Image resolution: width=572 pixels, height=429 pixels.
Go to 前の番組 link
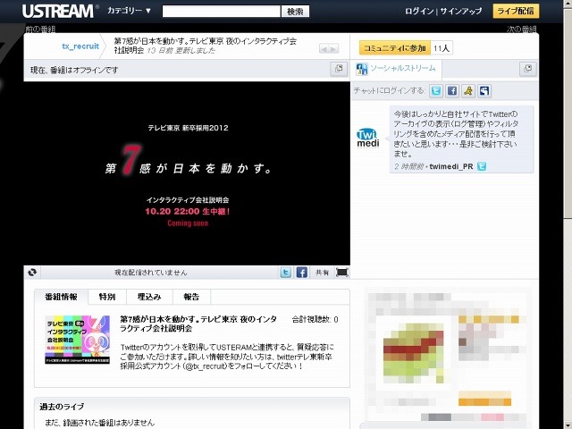click(40, 29)
